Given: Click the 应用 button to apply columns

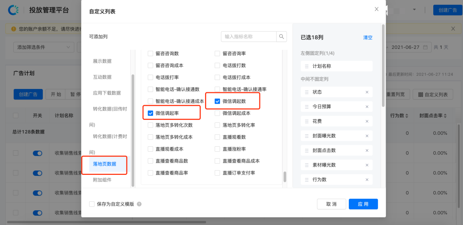Looking at the screenshot, I should (x=363, y=204).
